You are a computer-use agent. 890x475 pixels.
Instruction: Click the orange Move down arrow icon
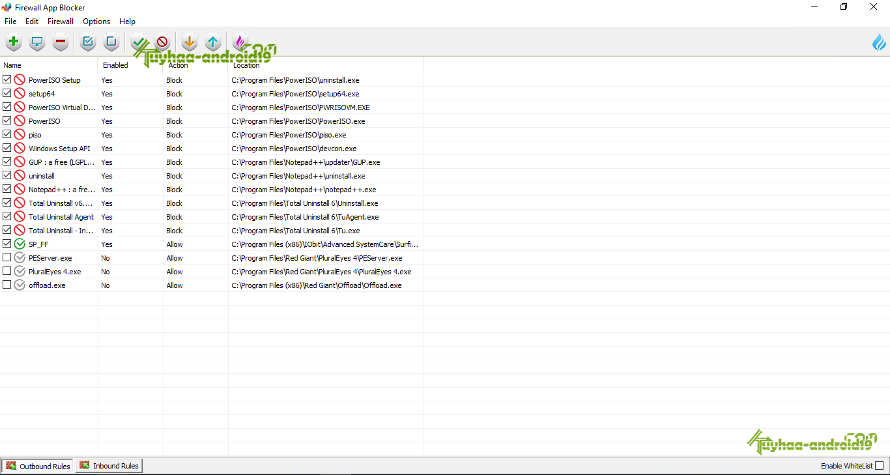pos(189,43)
